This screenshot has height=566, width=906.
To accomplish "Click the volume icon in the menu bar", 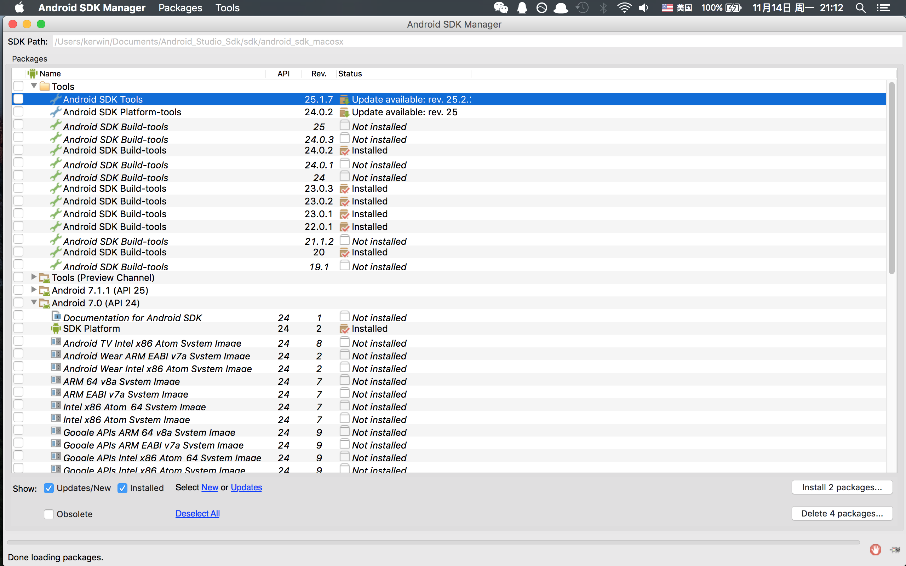I will pos(643,8).
